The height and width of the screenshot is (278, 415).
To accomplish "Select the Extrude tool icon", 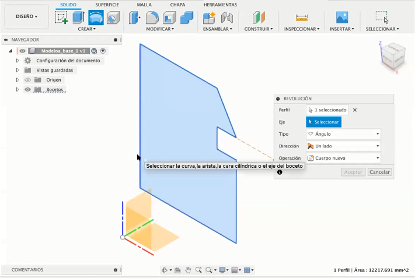I will click(x=78, y=17).
